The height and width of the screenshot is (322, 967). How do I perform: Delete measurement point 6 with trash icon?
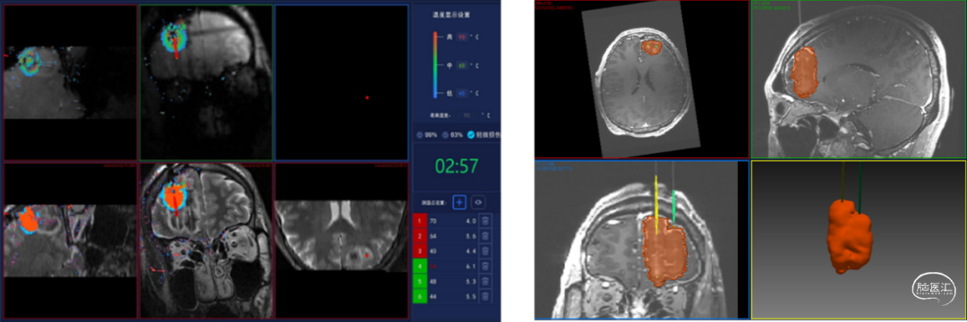click(x=485, y=297)
